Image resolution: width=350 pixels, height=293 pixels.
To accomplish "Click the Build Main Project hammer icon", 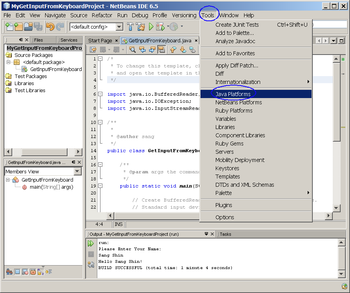I will [x=130, y=27].
